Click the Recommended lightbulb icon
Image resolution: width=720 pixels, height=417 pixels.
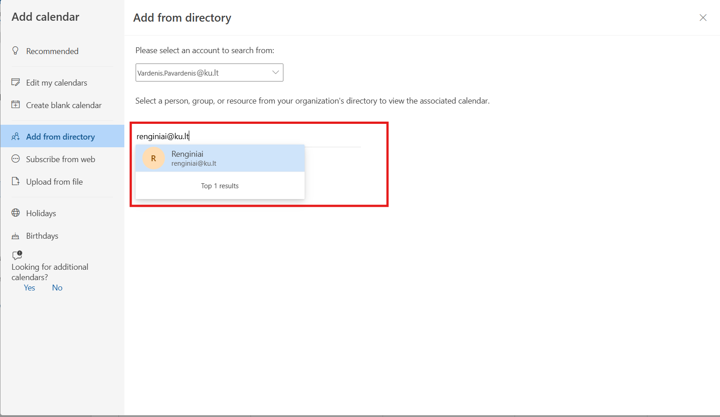pyautogui.click(x=16, y=50)
